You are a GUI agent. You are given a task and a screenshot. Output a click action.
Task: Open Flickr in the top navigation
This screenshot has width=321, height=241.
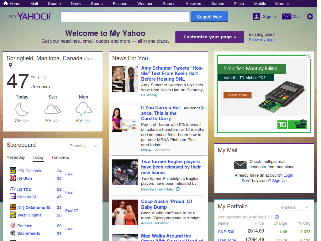pos(239,4)
